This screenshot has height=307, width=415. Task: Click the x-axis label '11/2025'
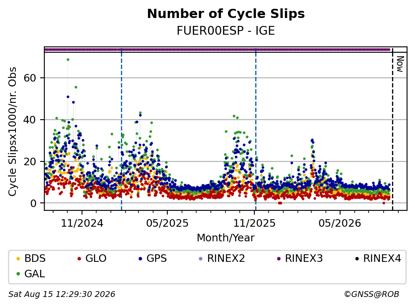tap(254, 223)
